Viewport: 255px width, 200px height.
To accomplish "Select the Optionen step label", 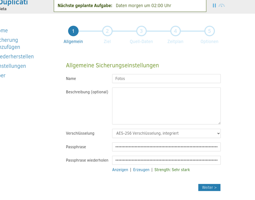I will point(209,42).
